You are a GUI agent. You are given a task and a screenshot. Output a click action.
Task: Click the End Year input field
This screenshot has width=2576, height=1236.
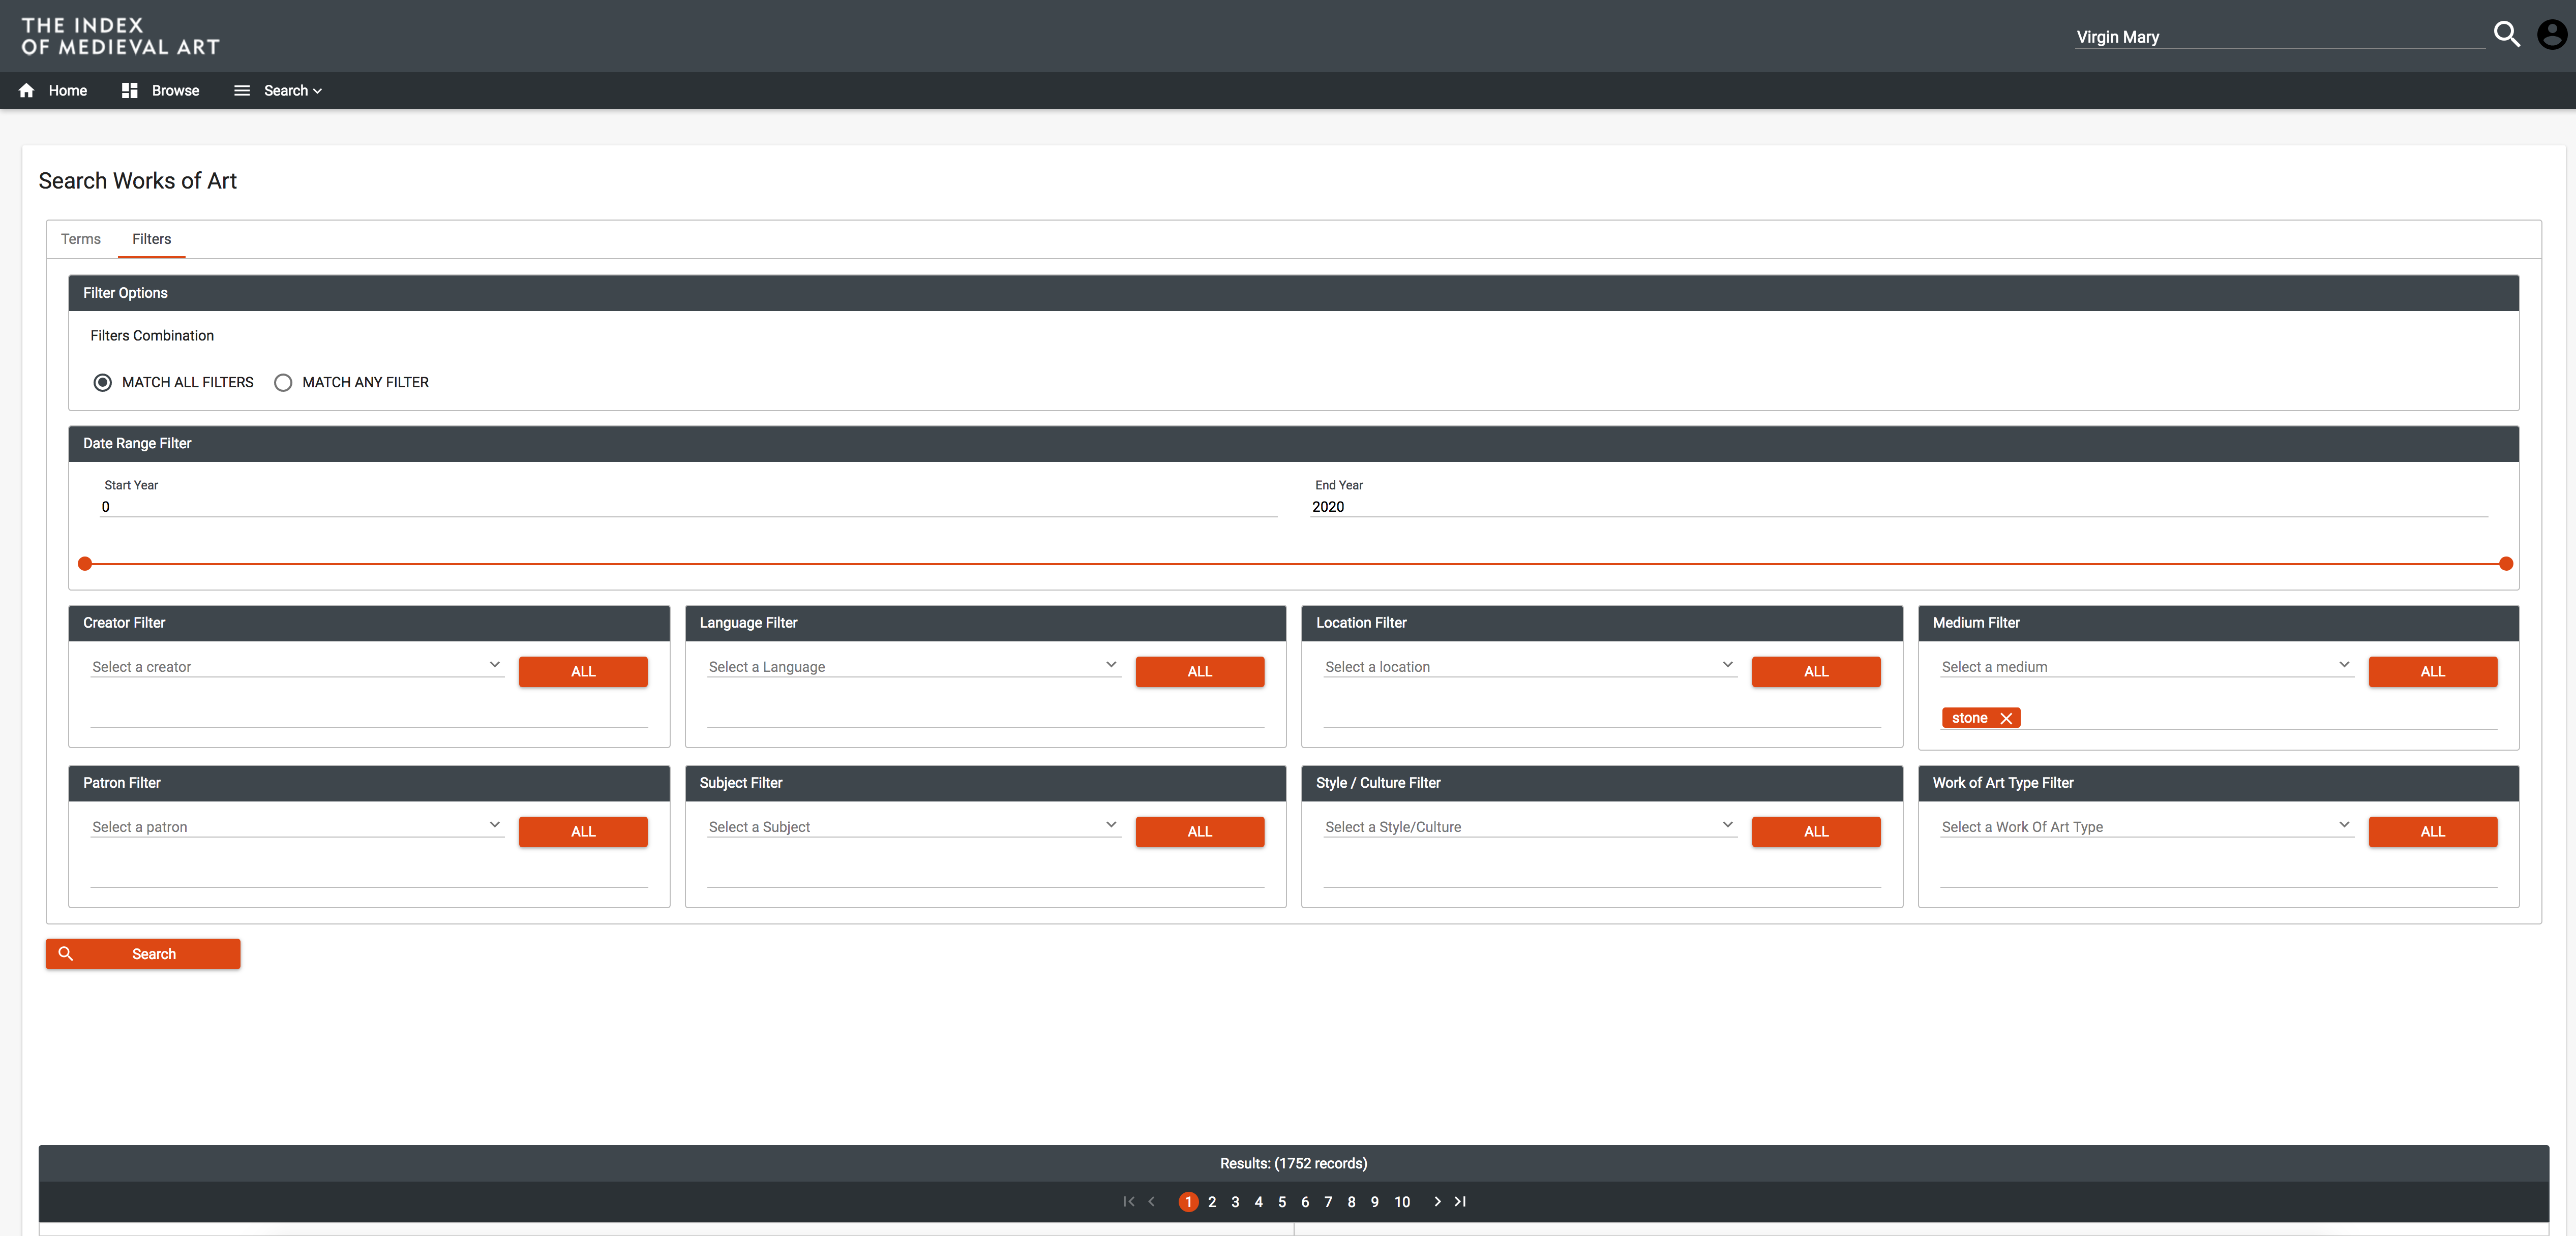coord(1898,507)
